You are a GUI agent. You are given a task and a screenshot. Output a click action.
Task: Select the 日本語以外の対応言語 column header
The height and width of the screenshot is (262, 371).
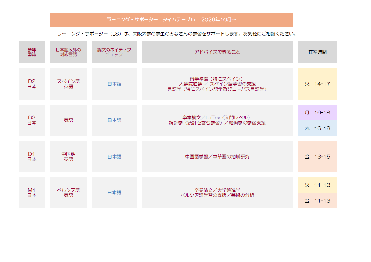[x=68, y=52]
